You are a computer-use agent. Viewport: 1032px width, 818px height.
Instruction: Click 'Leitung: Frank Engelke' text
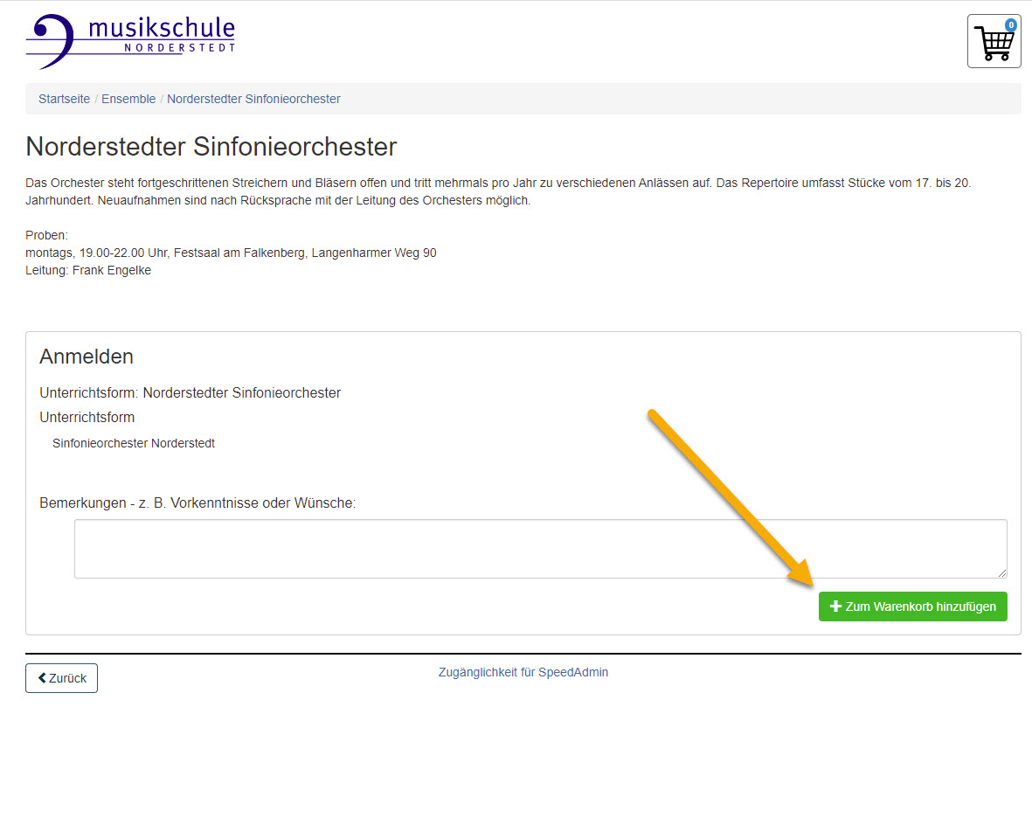click(88, 270)
